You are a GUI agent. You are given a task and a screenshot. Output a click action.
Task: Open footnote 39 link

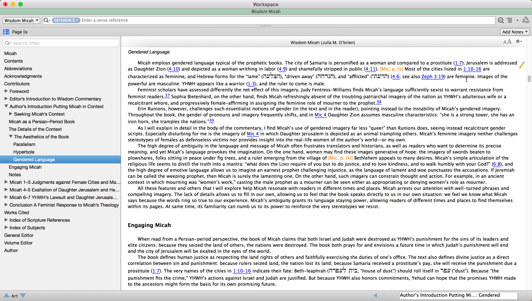212,121
